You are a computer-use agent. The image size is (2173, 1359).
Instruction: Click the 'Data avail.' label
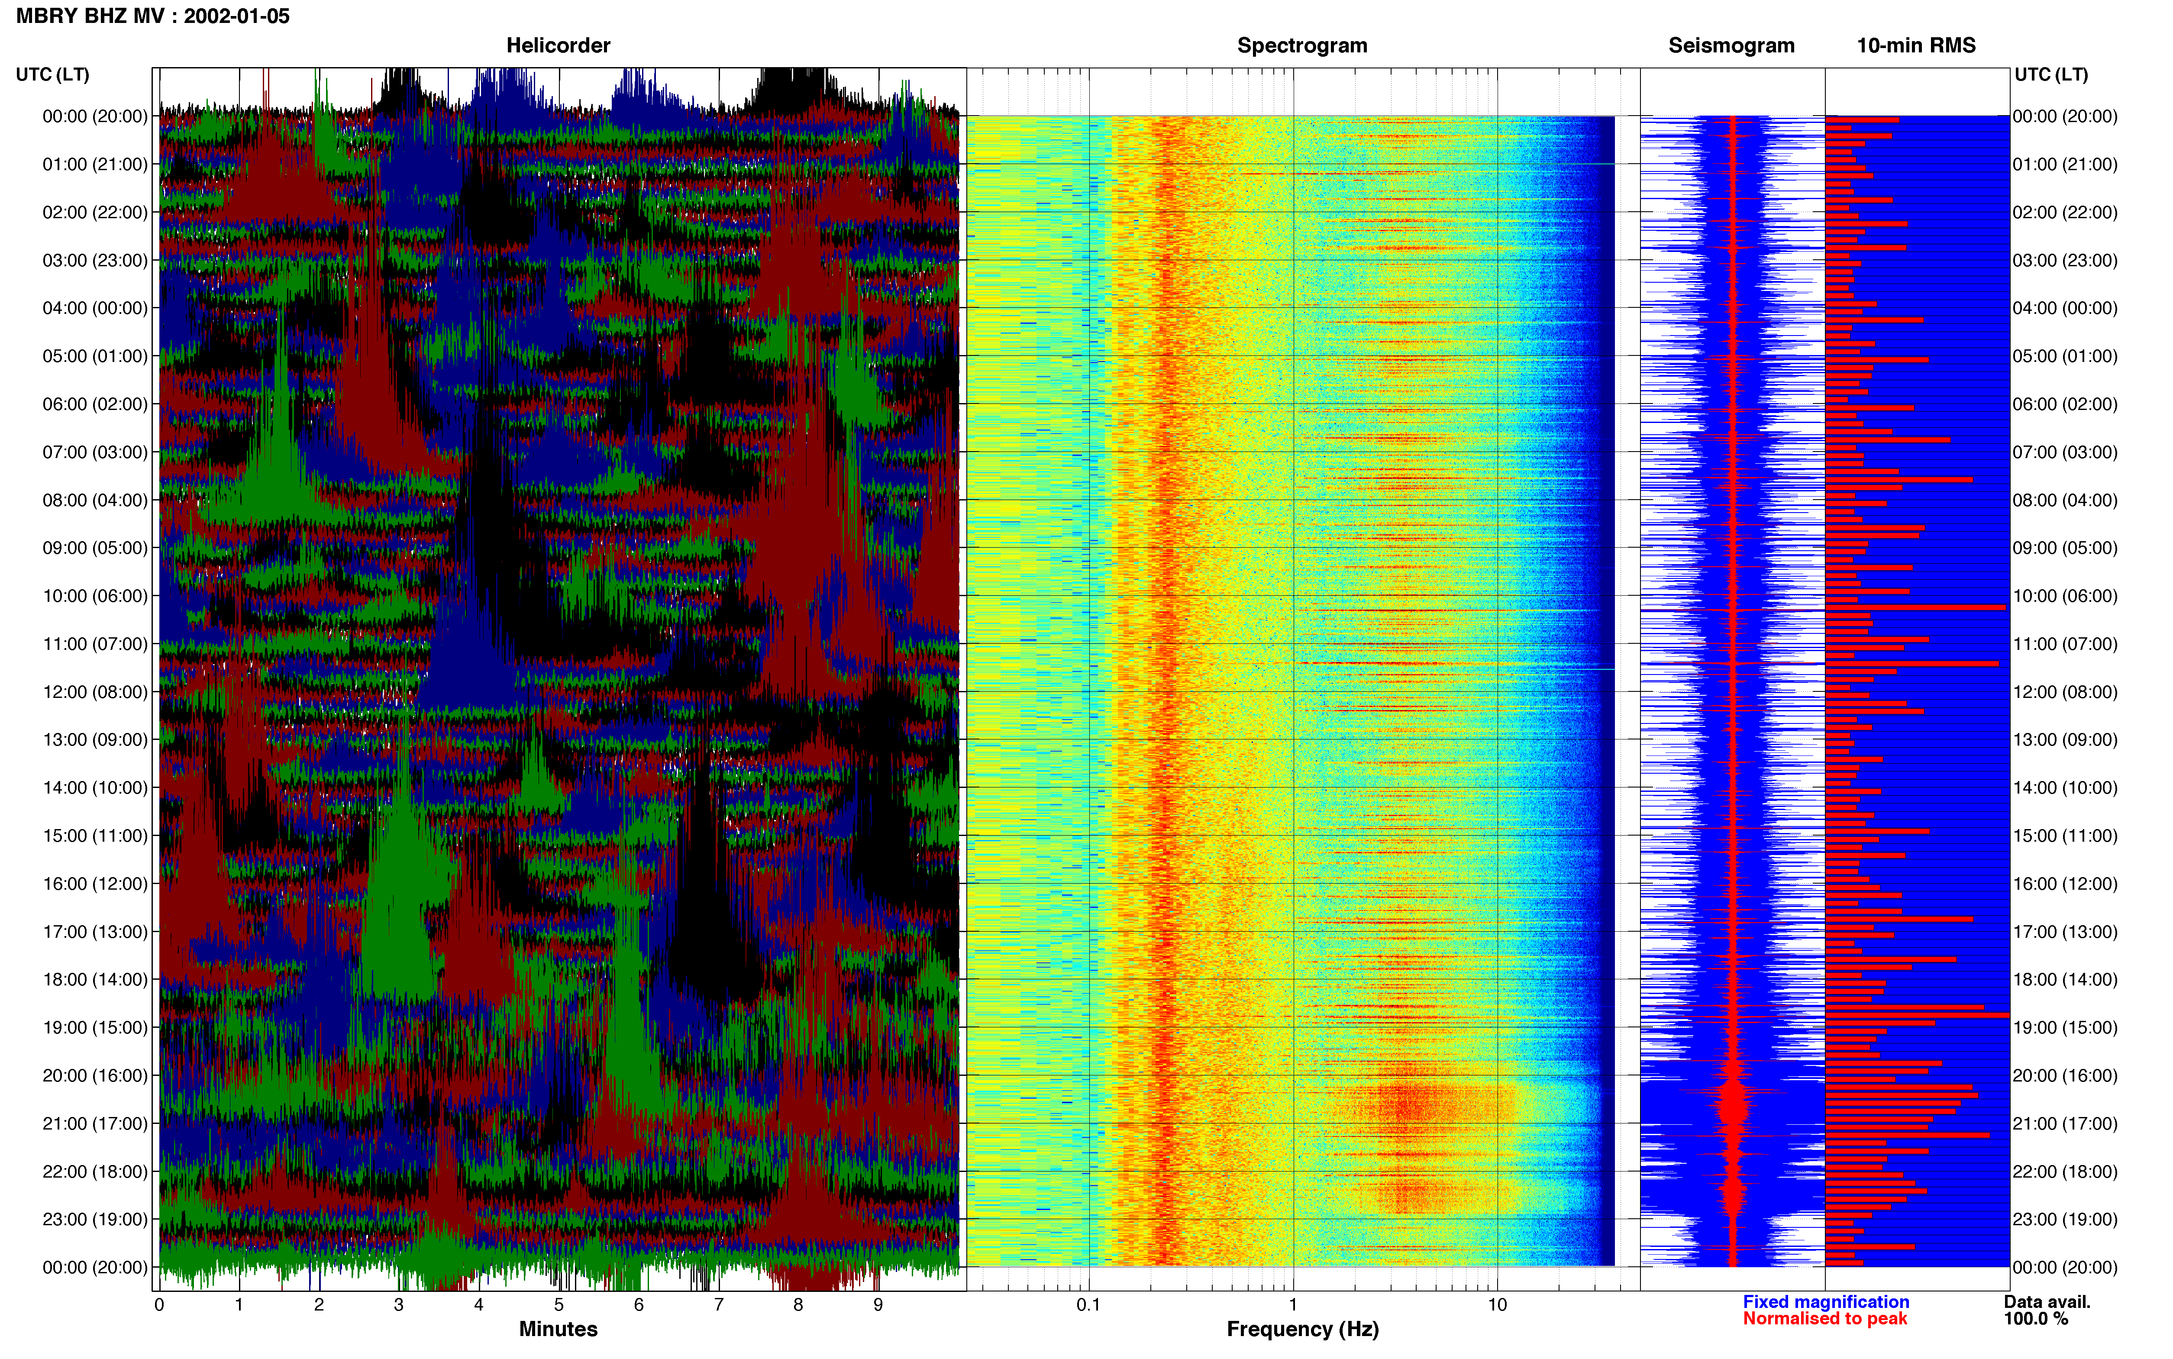point(2047,1301)
